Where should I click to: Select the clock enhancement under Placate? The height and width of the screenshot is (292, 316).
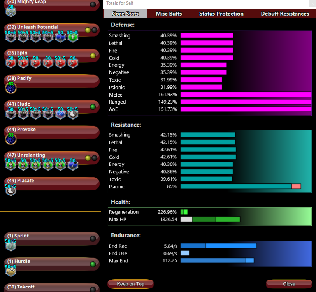tap(11, 190)
